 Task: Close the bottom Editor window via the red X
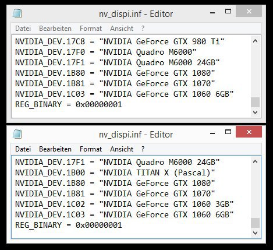coord(249,132)
